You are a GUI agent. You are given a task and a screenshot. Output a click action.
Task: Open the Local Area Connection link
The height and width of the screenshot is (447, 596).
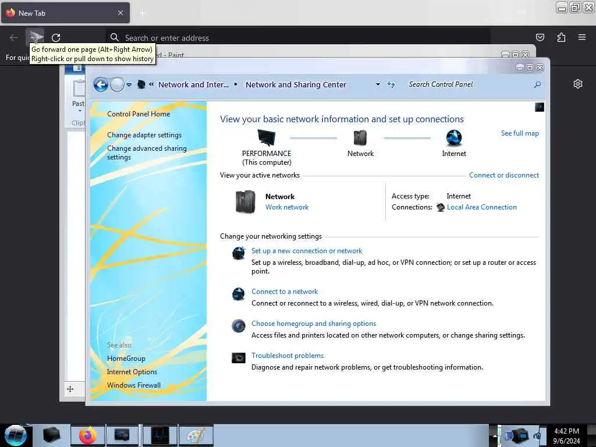481,207
